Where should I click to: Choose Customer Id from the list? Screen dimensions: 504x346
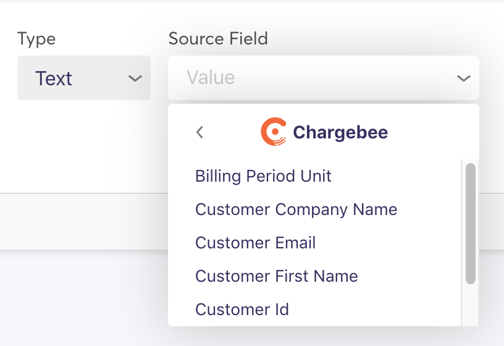(x=241, y=310)
